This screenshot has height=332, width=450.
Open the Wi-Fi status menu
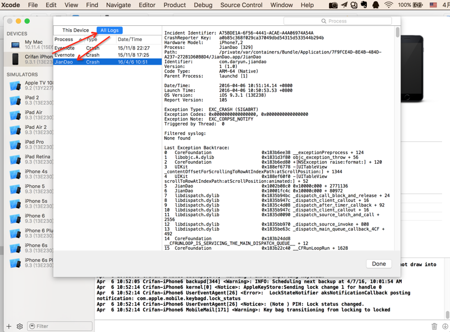pyautogui.click(x=389, y=5)
